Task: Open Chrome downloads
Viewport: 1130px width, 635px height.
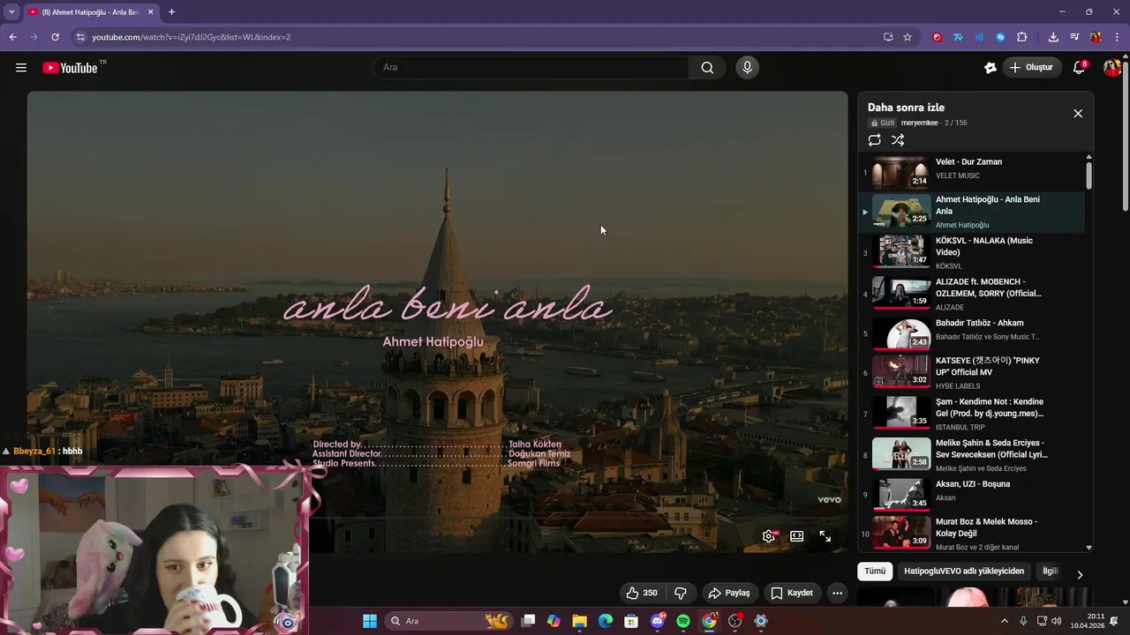Action: [x=1053, y=37]
